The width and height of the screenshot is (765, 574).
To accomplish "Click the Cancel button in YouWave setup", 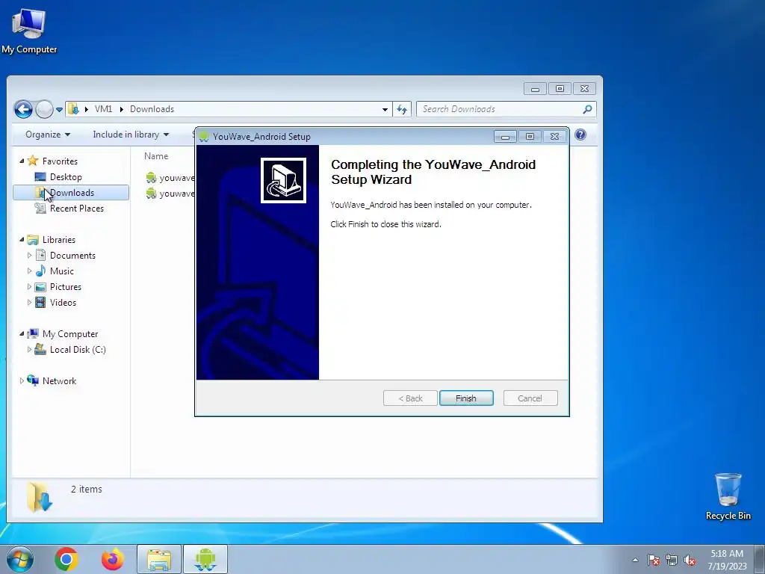I will tap(530, 398).
